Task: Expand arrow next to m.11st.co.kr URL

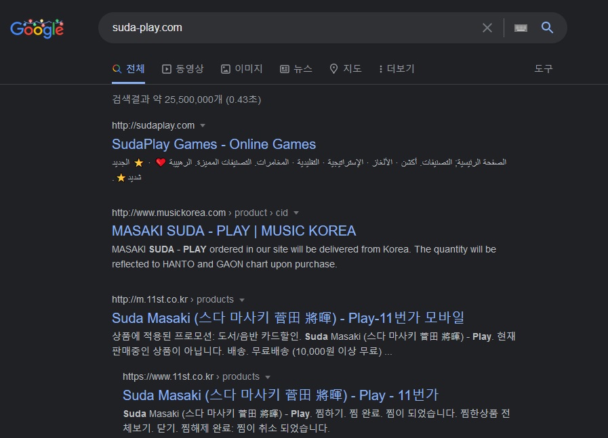Action: coord(242,300)
